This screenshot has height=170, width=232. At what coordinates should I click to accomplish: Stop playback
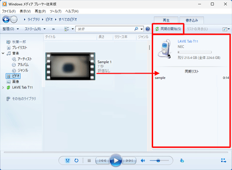89,161
